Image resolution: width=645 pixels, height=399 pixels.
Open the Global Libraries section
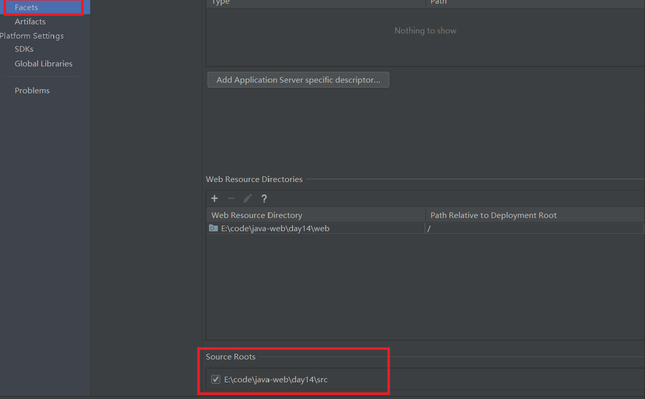44,63
